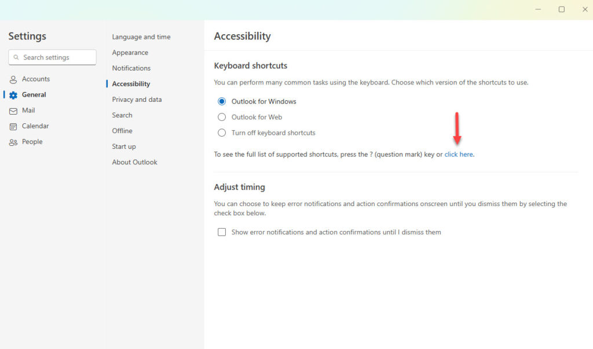Open Notifications settings page

coord(131,68)
